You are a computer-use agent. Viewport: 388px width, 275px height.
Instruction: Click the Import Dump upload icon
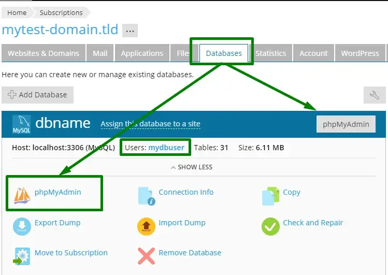click(146, 226)
